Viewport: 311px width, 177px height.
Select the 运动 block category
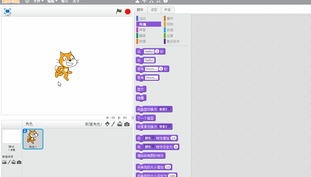[x=149, y=19]
